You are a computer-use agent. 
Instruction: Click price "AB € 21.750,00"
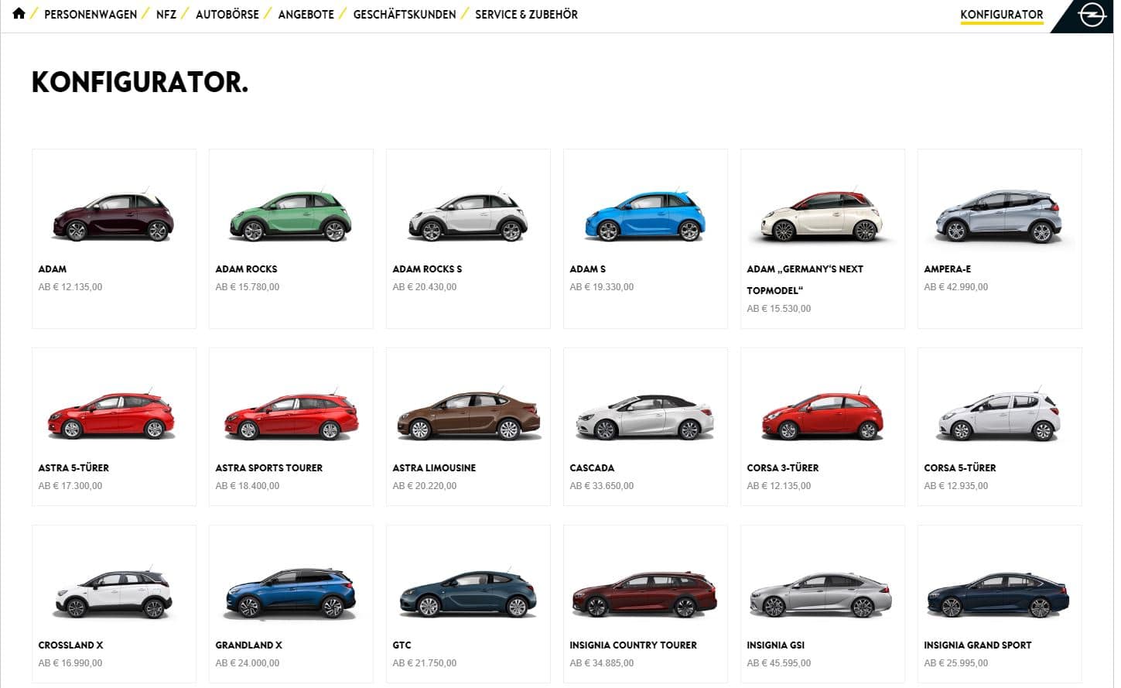tap(425, 663)
